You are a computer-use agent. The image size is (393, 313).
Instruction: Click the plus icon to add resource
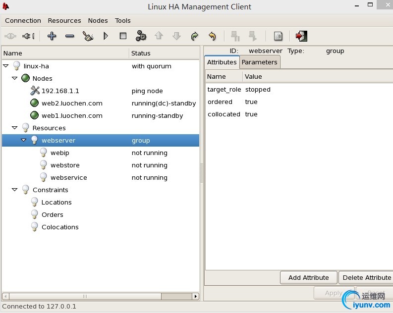52,36
